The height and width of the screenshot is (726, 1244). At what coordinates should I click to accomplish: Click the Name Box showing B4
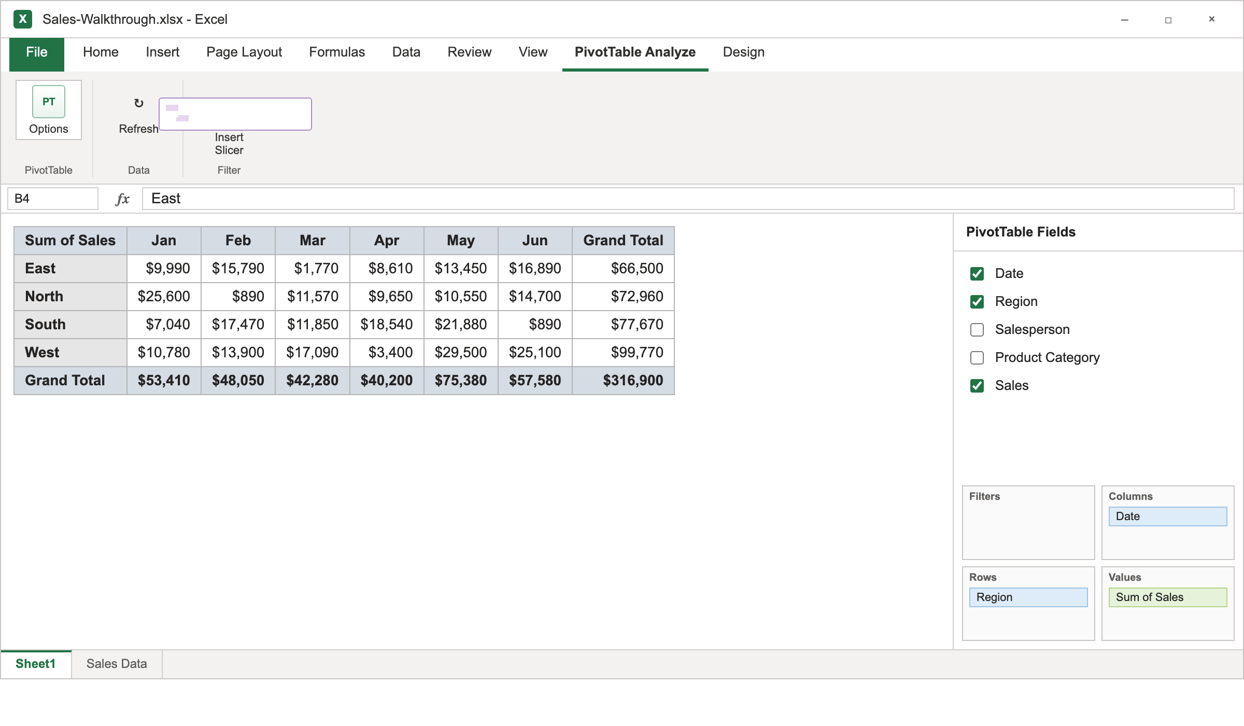click(x=53, y=199)
